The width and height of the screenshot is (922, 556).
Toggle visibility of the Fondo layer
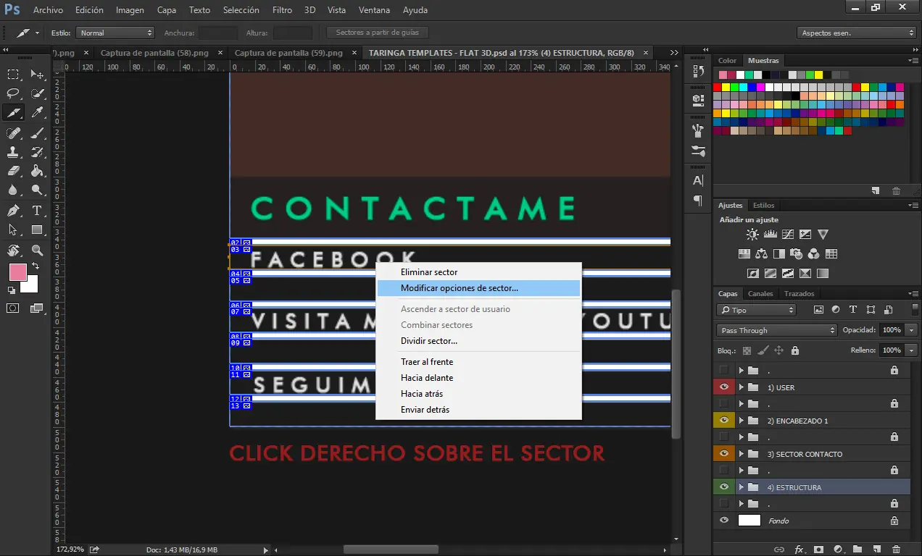click(723, 521)
